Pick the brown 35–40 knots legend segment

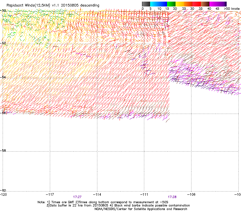click(x=205, y=4)
